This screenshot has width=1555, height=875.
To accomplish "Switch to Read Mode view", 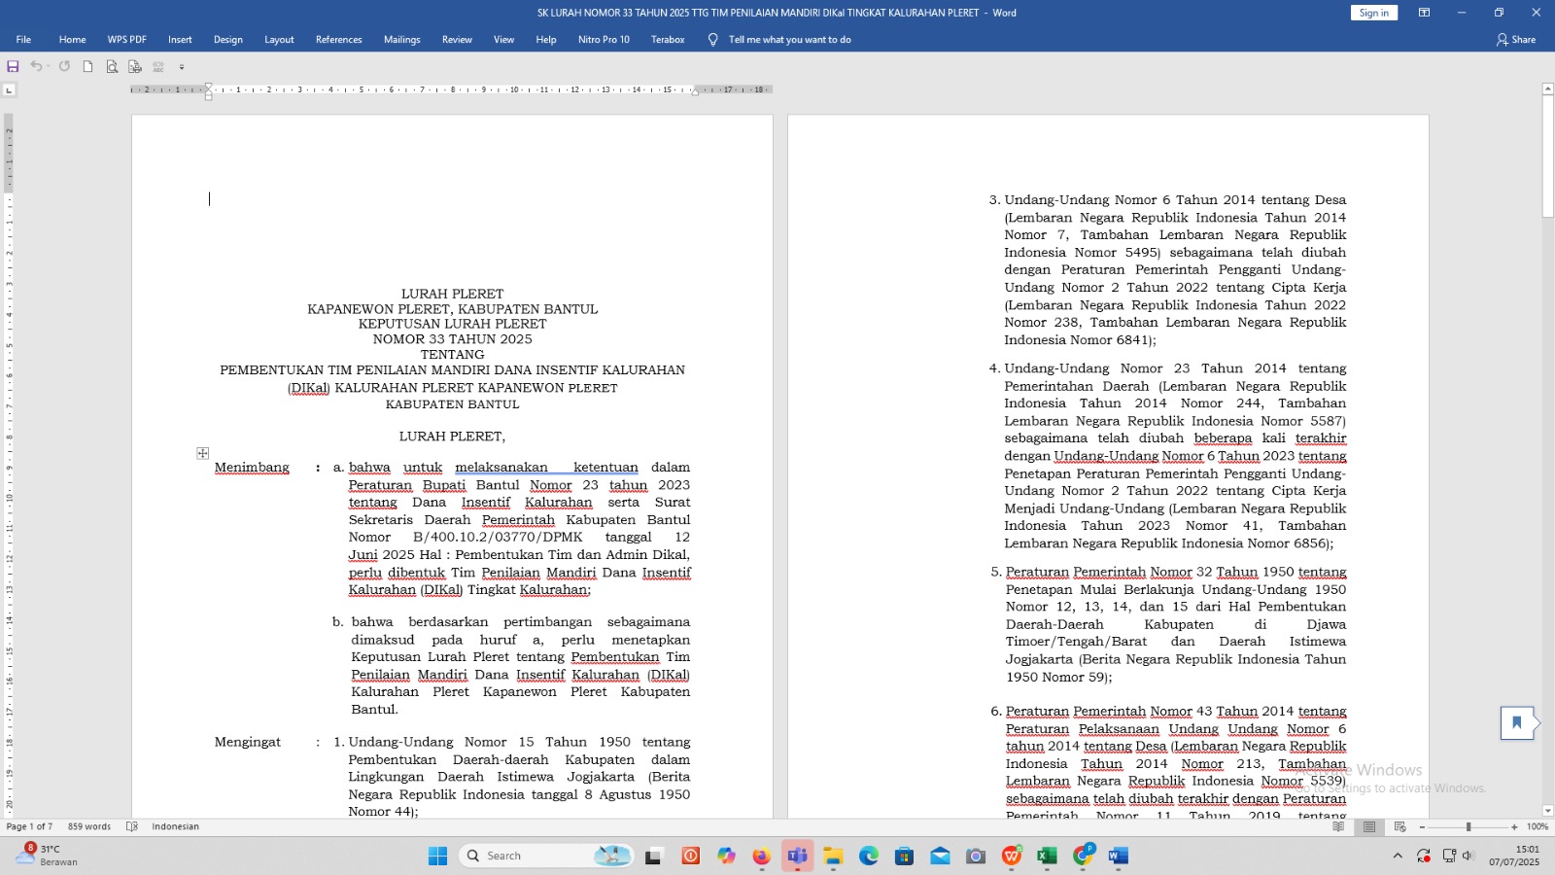I will pyautogui.click(x=1338, y=826).
